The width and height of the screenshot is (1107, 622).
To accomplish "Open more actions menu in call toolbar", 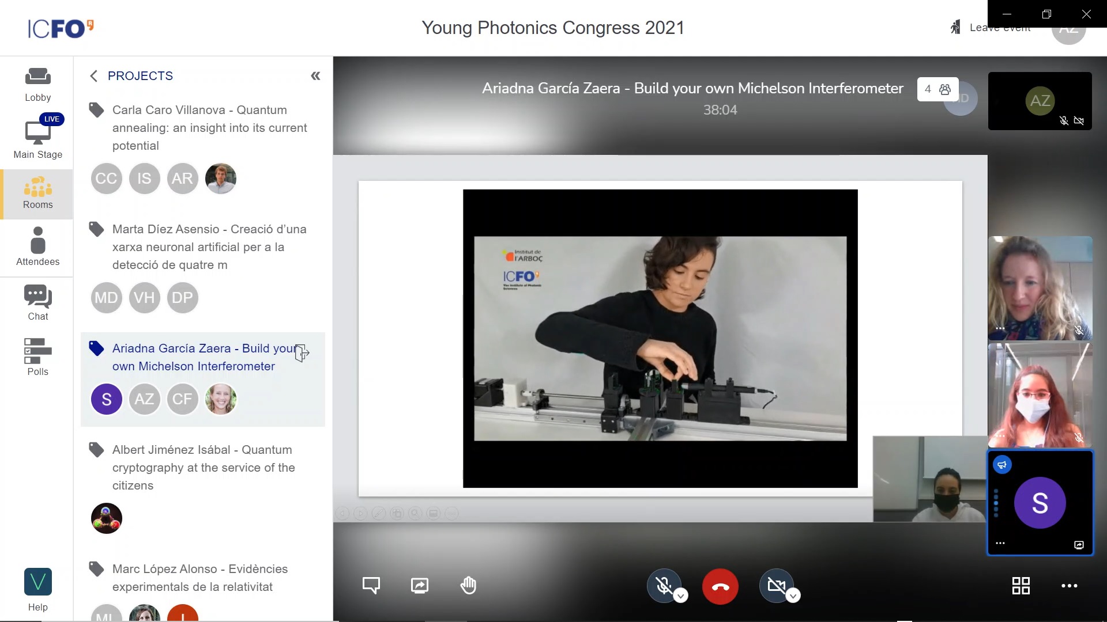I will click(x=1069, y=586).
